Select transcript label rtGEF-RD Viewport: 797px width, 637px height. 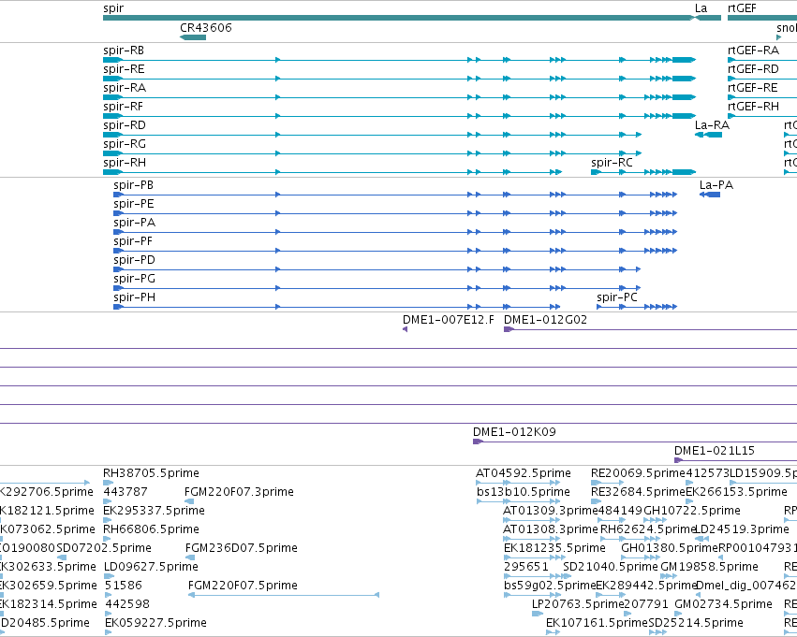[753, 69]
